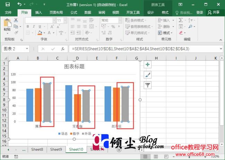Screen dimensions: 225x160
Task: Open the 页面布局 ribbon tab
Action: coord(56,12)
